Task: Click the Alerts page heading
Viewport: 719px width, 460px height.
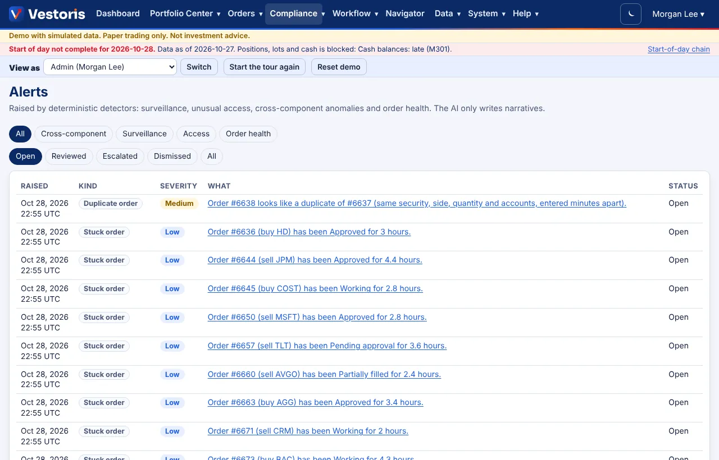Action: tap(29, 92)
